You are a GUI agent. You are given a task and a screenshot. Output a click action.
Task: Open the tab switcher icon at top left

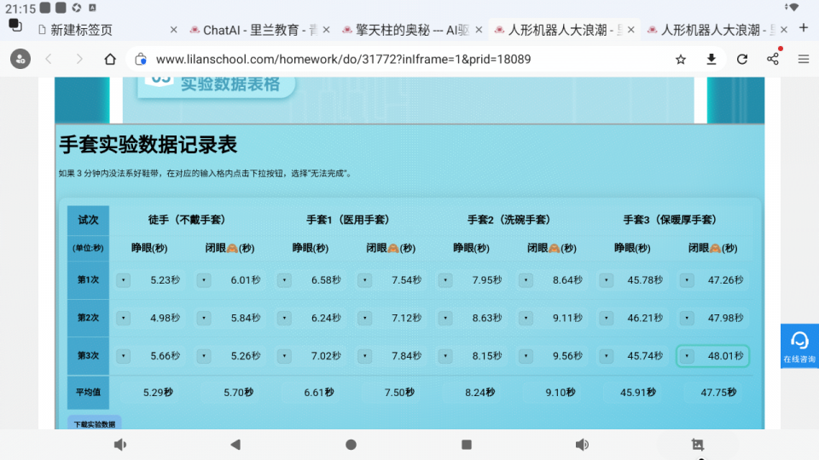pos(15,25)
